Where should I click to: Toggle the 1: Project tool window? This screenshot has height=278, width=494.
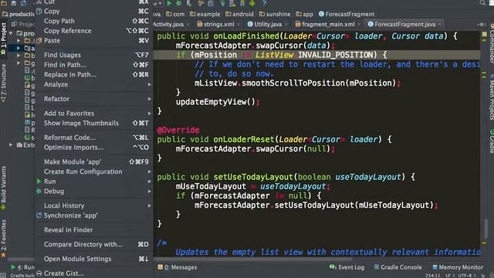pos(3,38)
